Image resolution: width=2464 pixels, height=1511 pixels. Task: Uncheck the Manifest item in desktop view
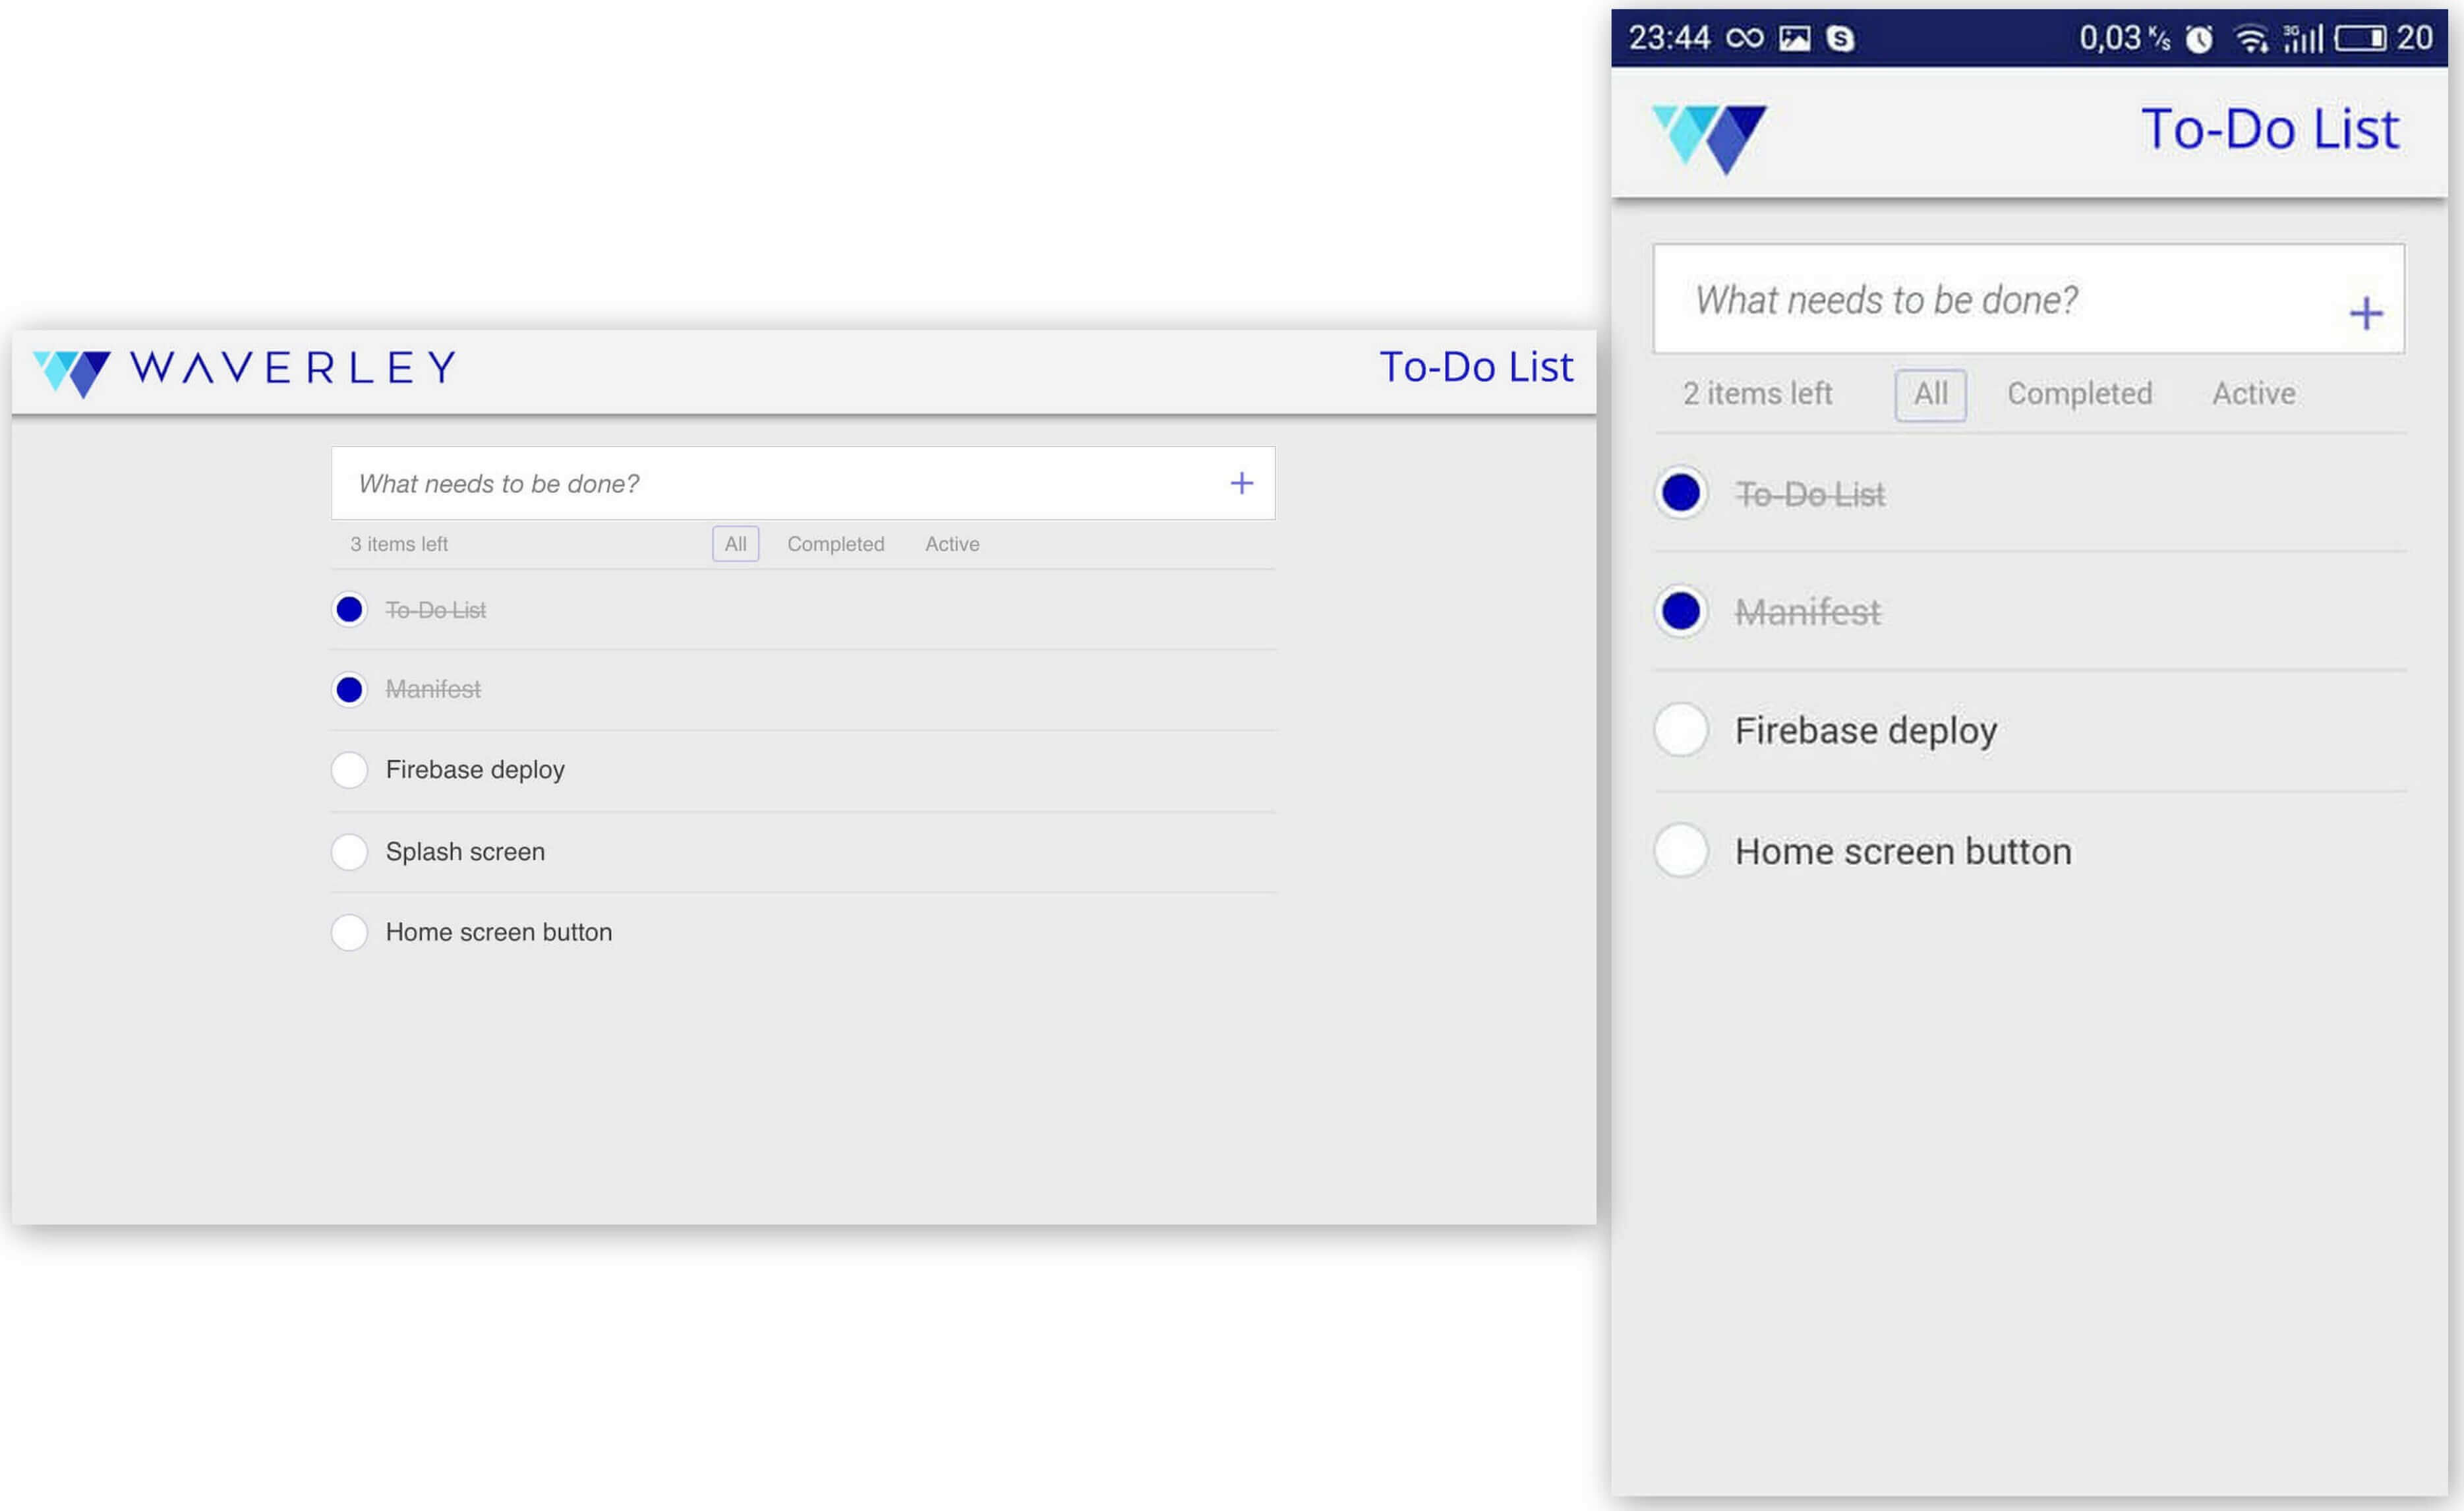(x=349, y=690)
